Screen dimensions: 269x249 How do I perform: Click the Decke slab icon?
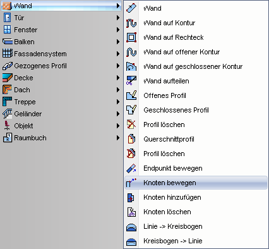8,78
